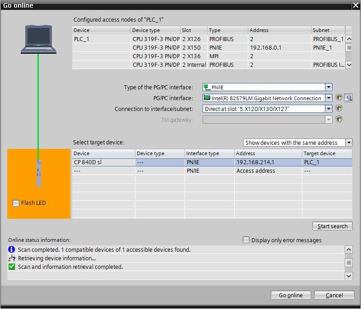This screenshot has width=361, height=309.
Task: Click Slot column header in access nodes table
Action: [x=194, y=30]
